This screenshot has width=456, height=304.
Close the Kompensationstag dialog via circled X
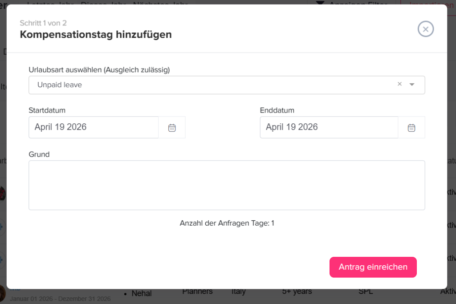point(425,28)
